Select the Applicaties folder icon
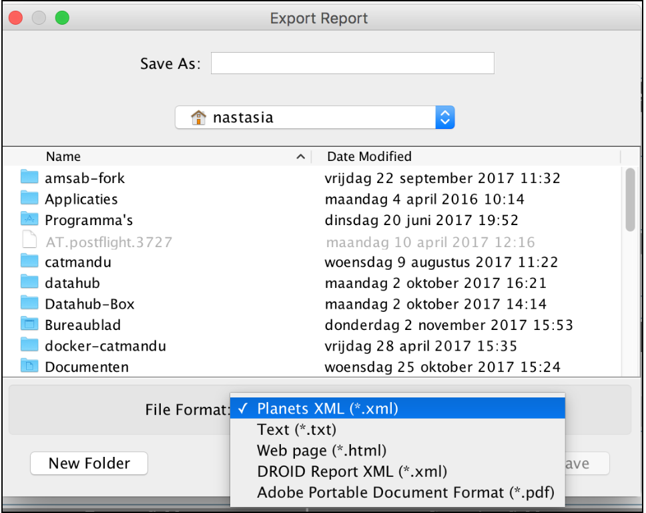This screenshot has width=646, height=513. tap(29, 199)
